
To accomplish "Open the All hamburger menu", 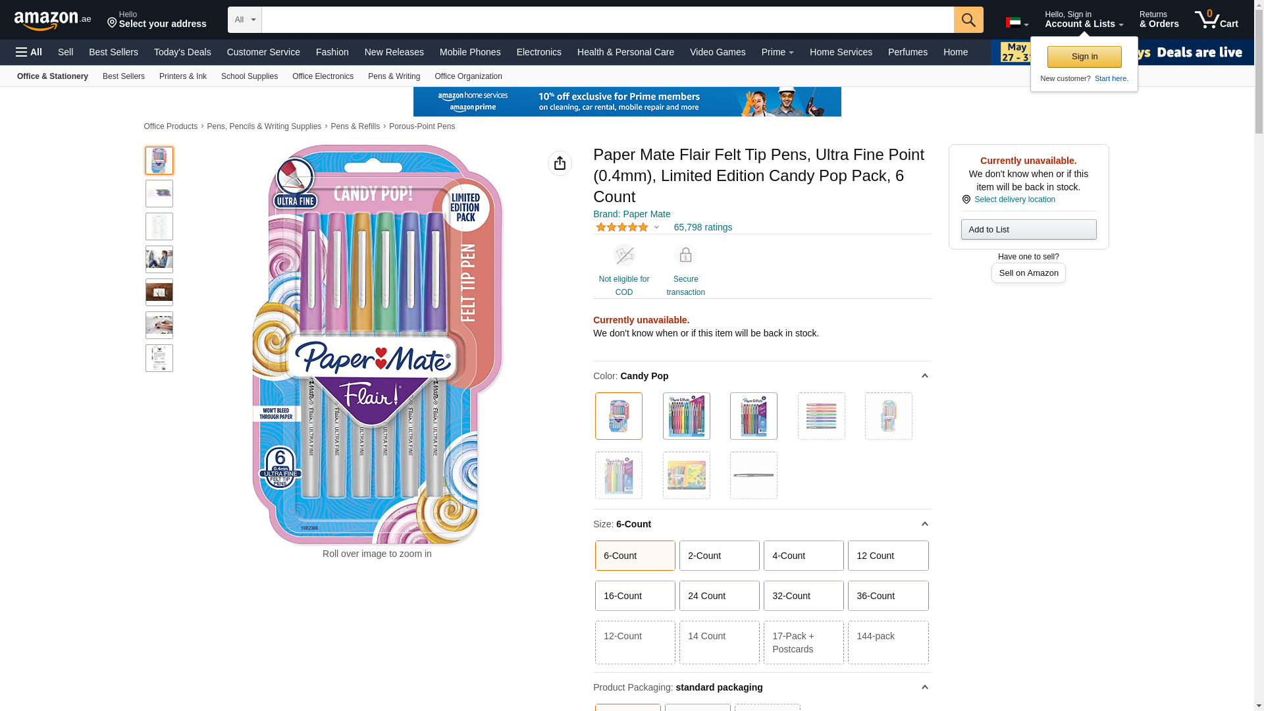I will (x=29, y=52).
